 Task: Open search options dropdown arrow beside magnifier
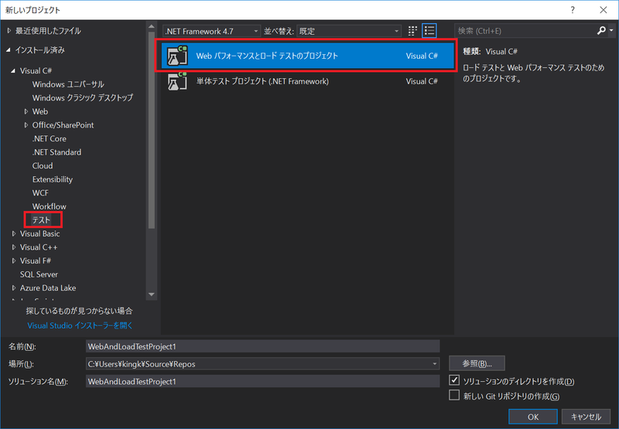point(611,30)
